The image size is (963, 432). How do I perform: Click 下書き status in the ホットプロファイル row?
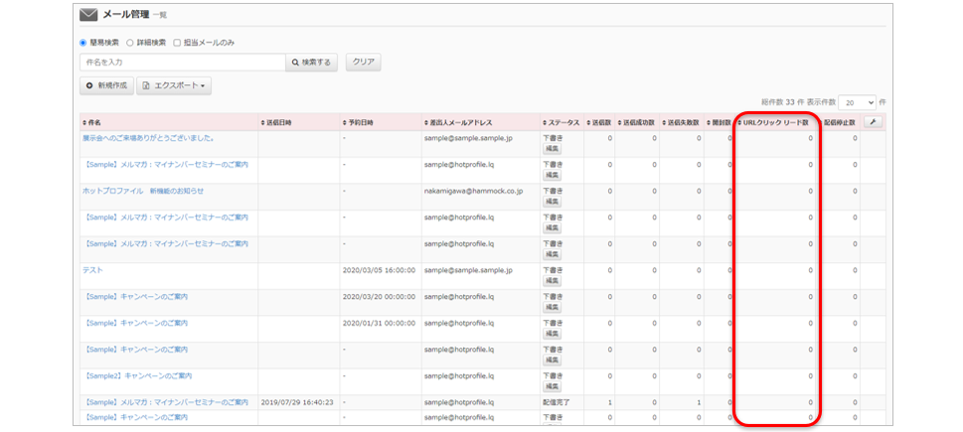(x=553, y=191)
